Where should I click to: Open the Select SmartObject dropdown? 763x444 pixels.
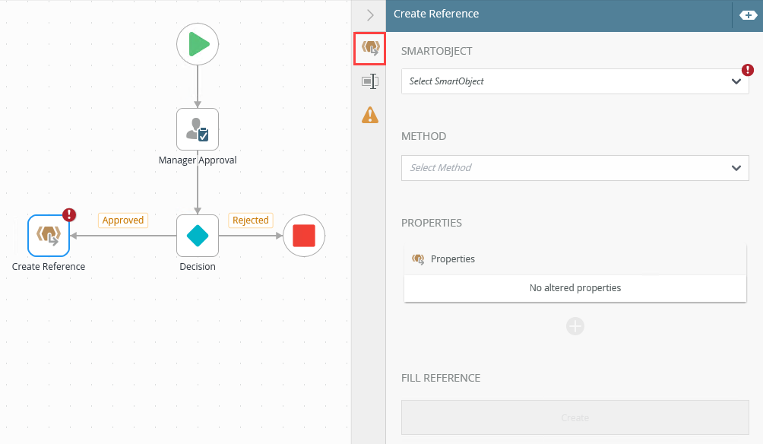[575, 81]
